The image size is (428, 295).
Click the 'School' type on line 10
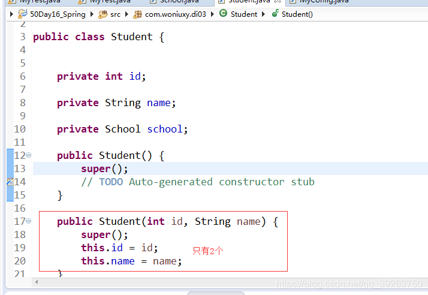point(122,129)
